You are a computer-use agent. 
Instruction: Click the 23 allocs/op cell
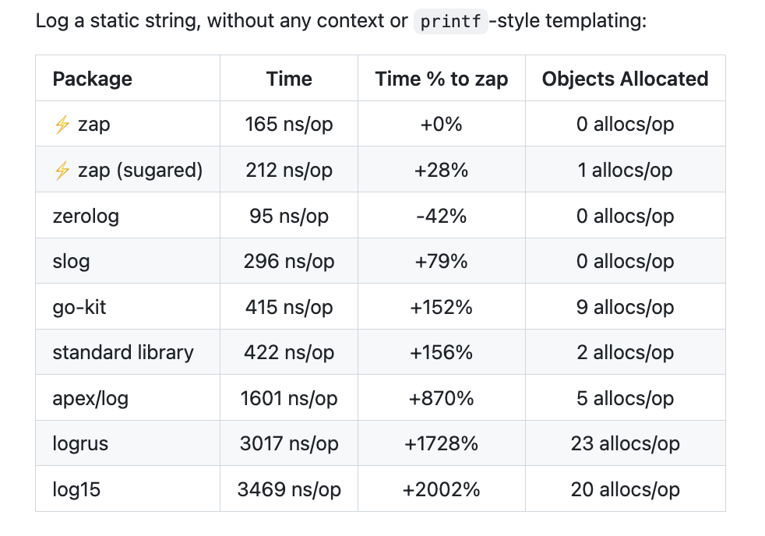(625, 444)
